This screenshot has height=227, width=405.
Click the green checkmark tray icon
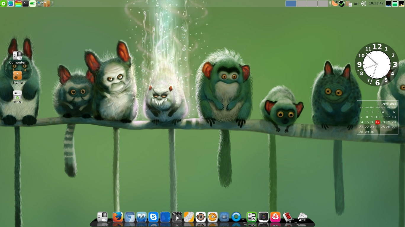pyautogui.click(x=342, y=4)
